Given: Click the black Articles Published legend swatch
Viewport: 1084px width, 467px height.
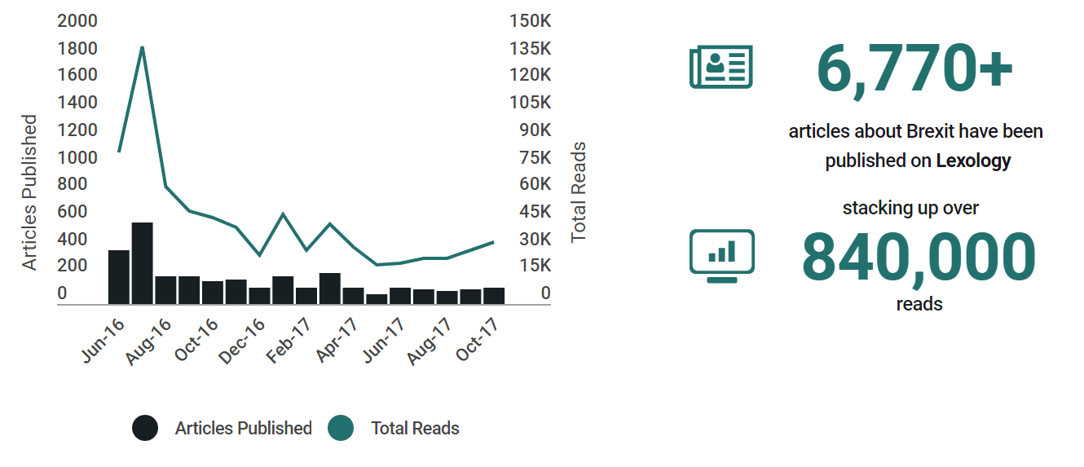Looking at the screenshot, I should pyautogui.click(x=145, y=428).
